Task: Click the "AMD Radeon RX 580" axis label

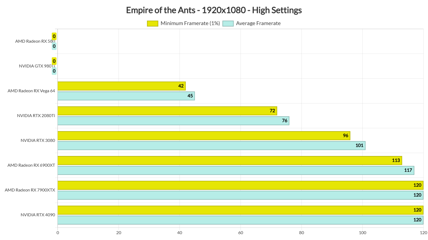Action: [x=35, y=41]
